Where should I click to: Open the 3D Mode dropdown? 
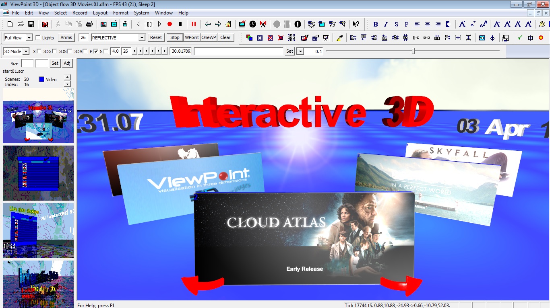[26, 51]
